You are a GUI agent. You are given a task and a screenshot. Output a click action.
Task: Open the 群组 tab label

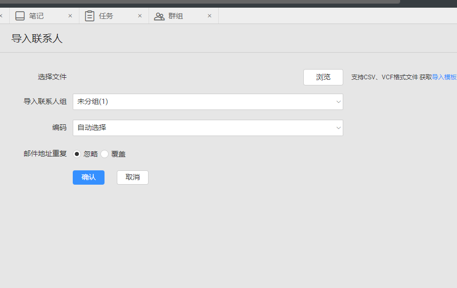[176, 16]
